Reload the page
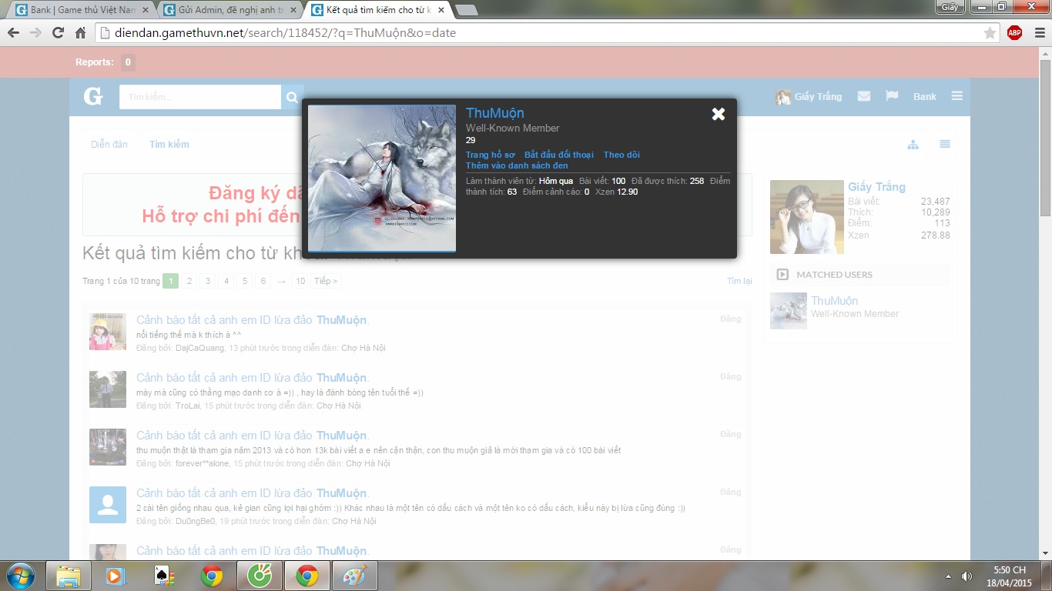This screenshot has width=1052, height=591. pyautogui.click(x=58, y=33)
